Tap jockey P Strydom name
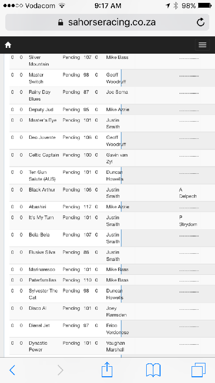This screenshot has height=383, width=215. tap(188, 221)
